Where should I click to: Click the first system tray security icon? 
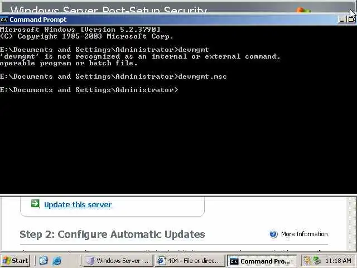click(307, 261)
